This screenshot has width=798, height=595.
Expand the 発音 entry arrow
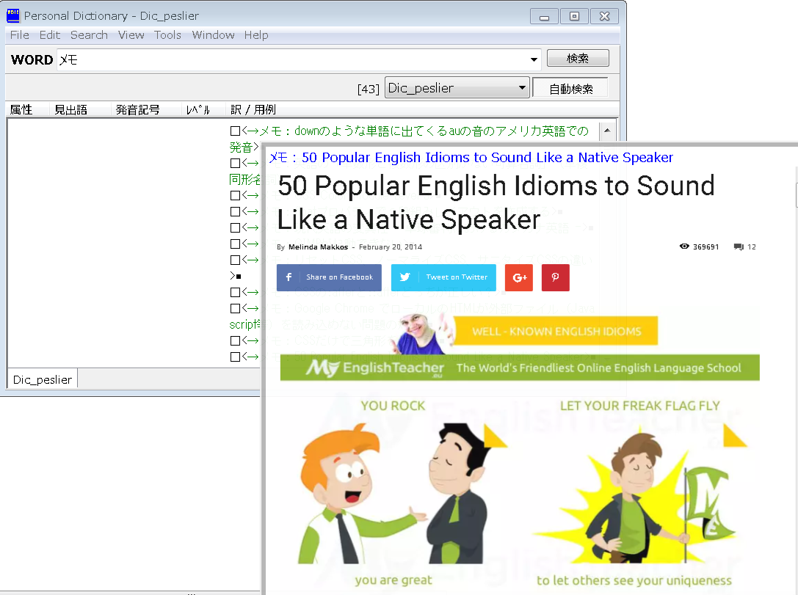point(255,145)
